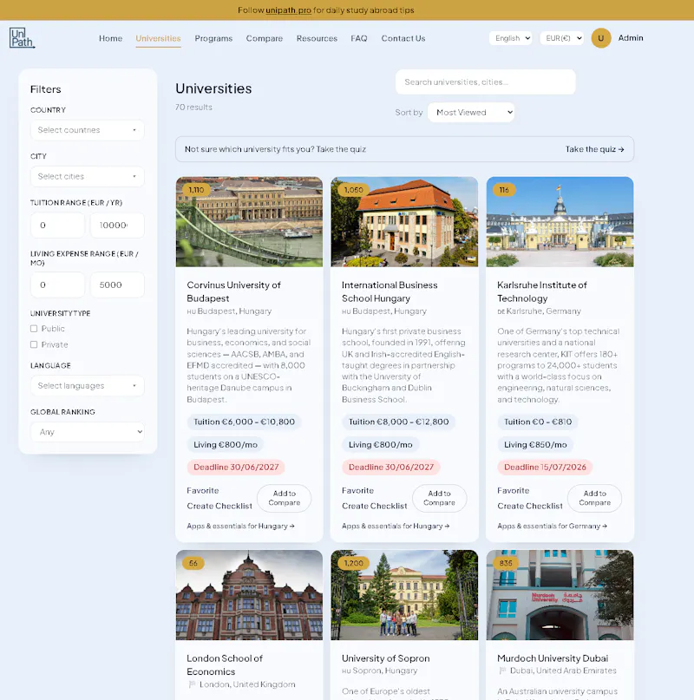Open the UniPath logo home link

point(22,38)
